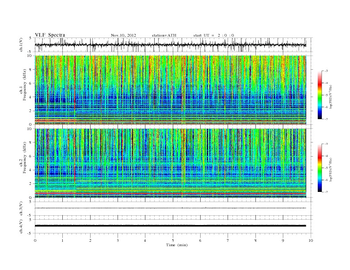Click the "8" kHz tick on ch.2 spectrogram axis
The height and width of the screenshot is (270, 350).
click(31, 142)
